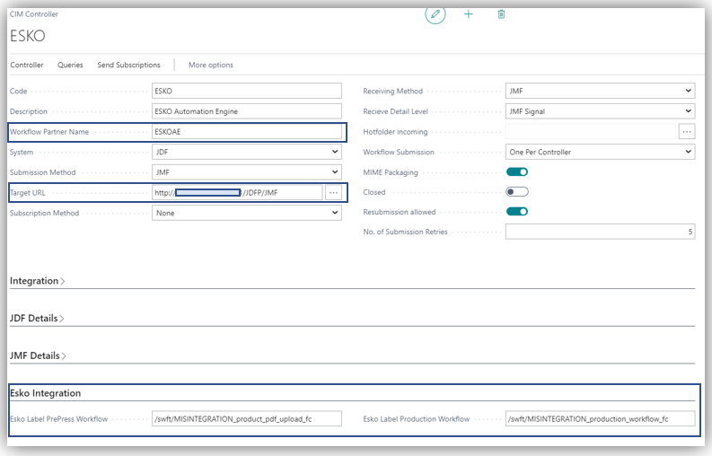
Task: Toggle the Closed switch
Action: click(x=516, y=192)
